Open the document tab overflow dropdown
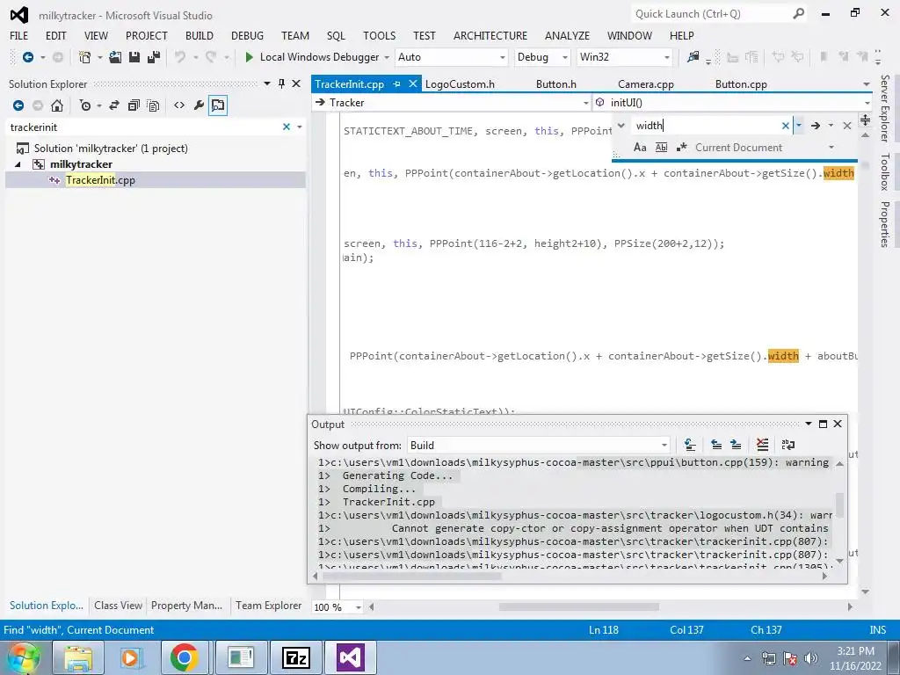The height and width of the screenshot is (675, 900). tap(866, 84)
